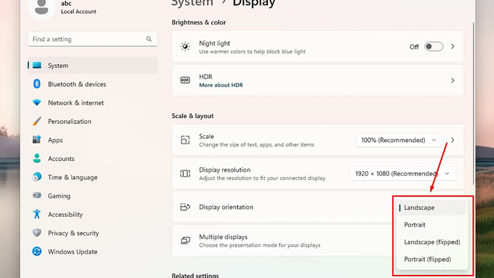Viewport: 494px width, 278px height.
Task: Select Portrait orientation option
Action: point(414,225)
